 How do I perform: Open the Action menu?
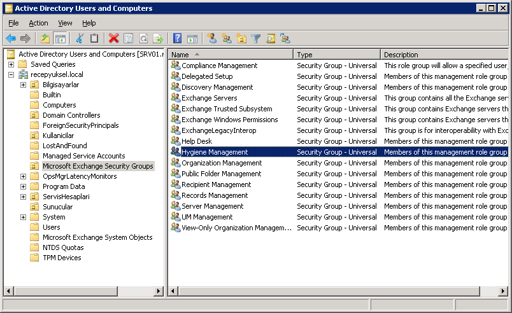[38, 23]
